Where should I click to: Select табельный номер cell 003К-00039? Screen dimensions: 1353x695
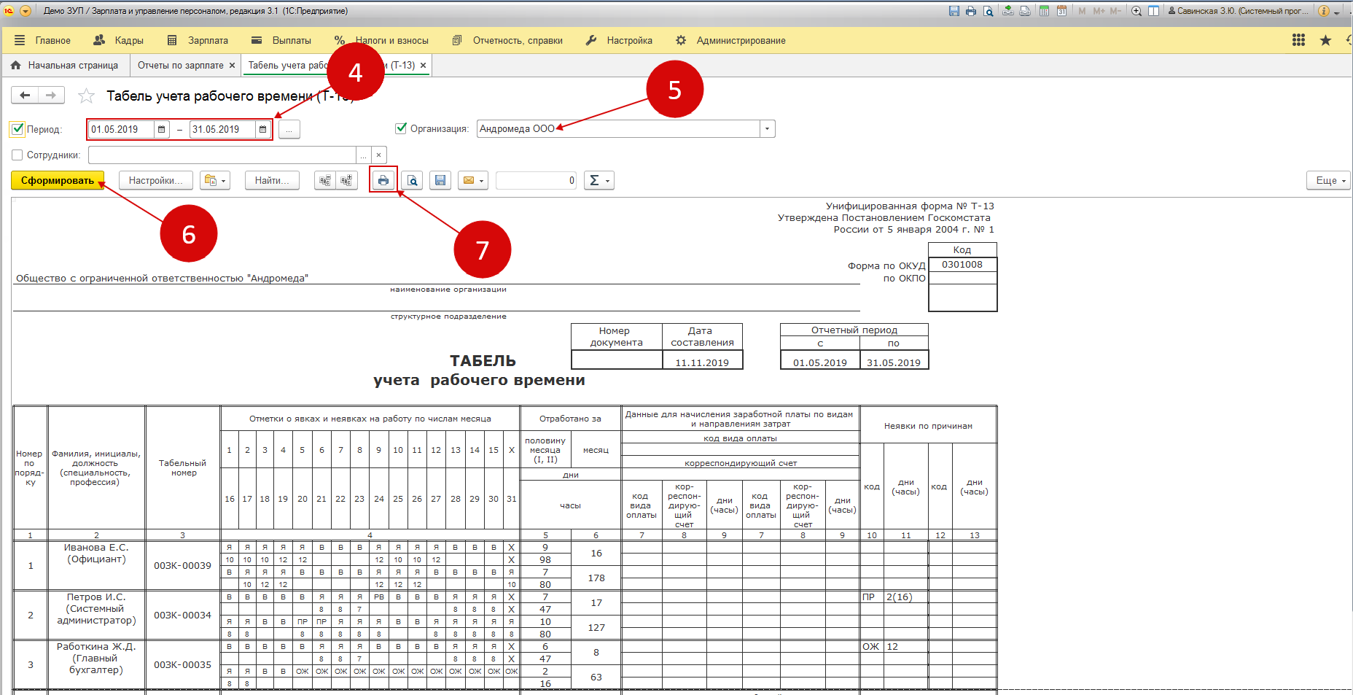point(182,565)
